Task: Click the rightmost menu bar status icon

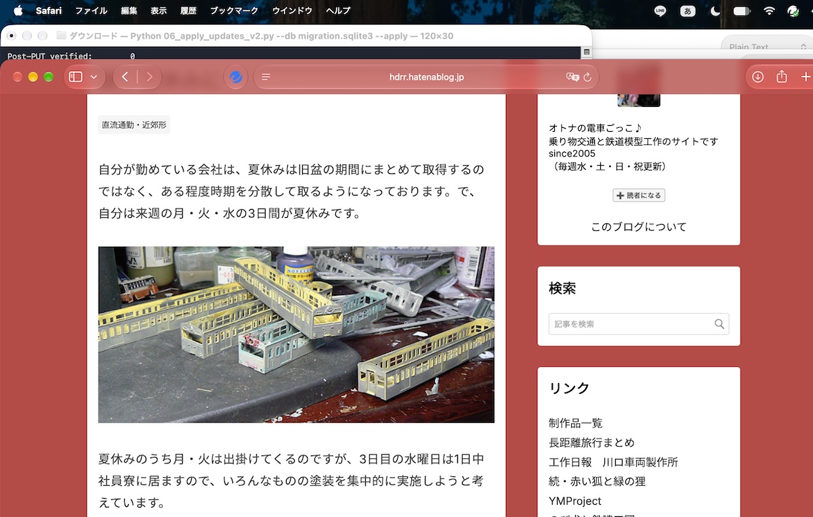Action: point(793,11)
